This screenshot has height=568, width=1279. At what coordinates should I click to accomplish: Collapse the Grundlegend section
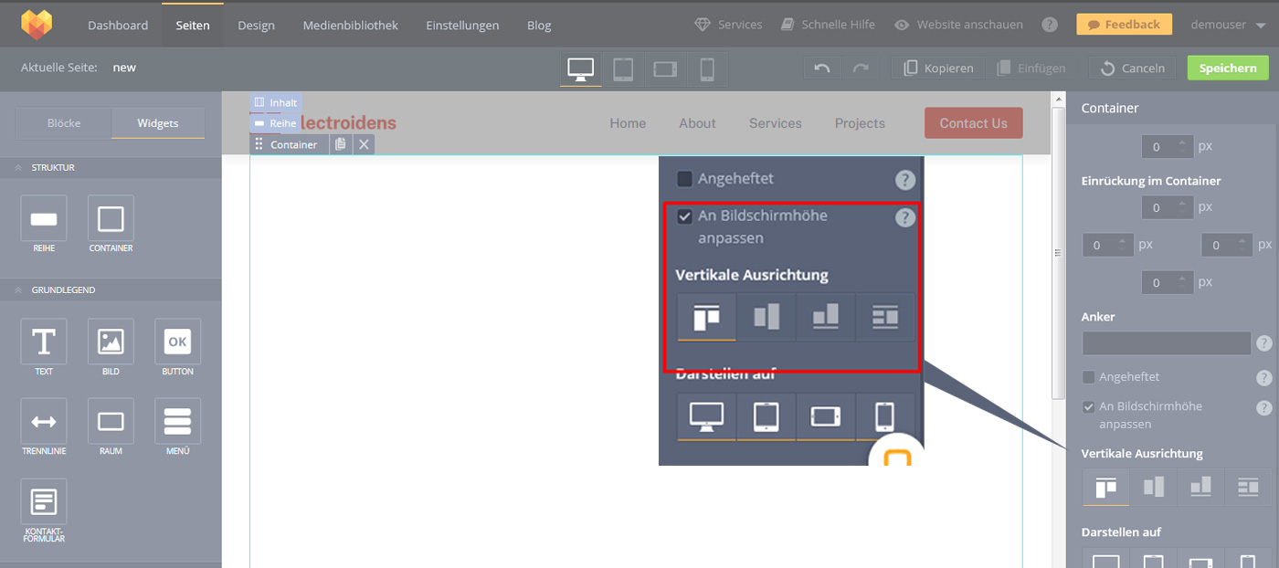pos(18,290)
